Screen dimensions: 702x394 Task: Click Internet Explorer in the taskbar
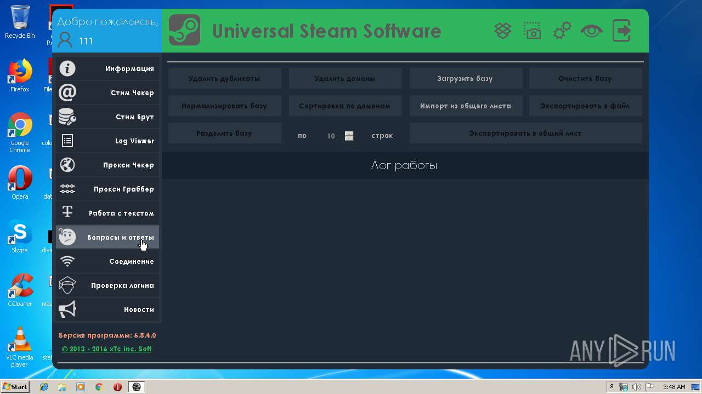[x=44, y=387]
